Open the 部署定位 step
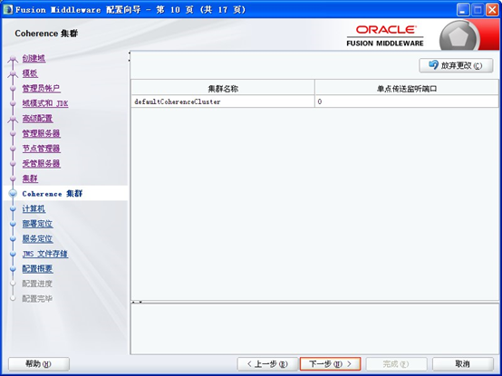 click(x=37, y=224)
